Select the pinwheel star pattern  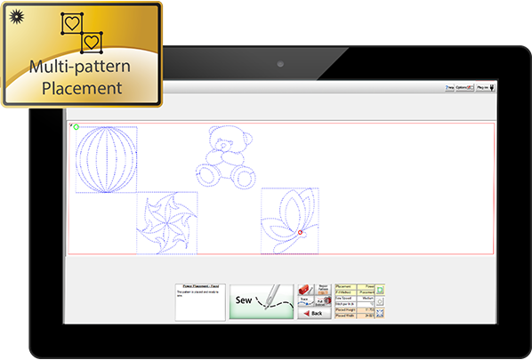[166, 223]
